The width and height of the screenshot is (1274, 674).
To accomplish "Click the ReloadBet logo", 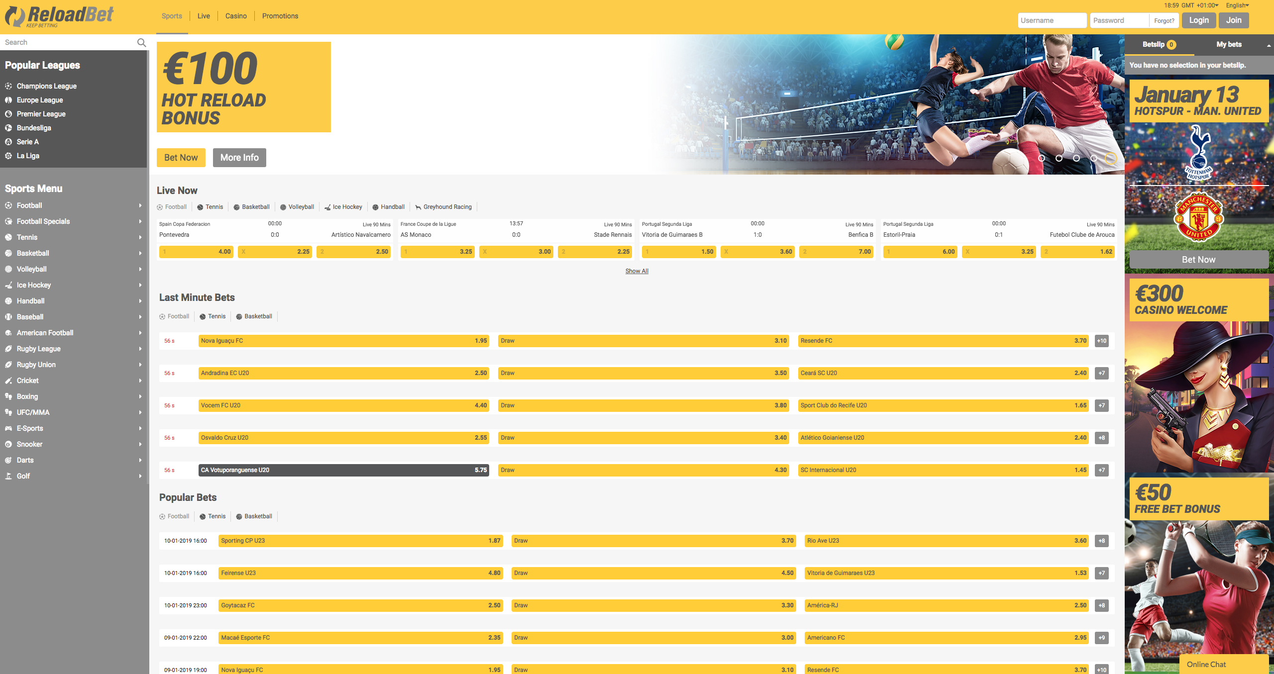I will point(59,16).
